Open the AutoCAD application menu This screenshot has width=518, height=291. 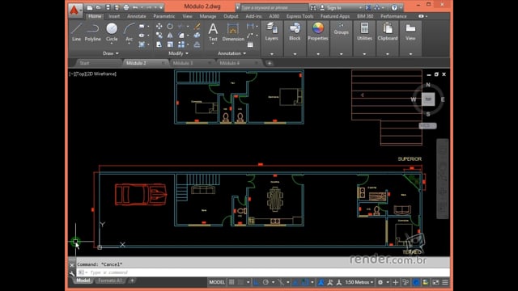click(74, 10)
